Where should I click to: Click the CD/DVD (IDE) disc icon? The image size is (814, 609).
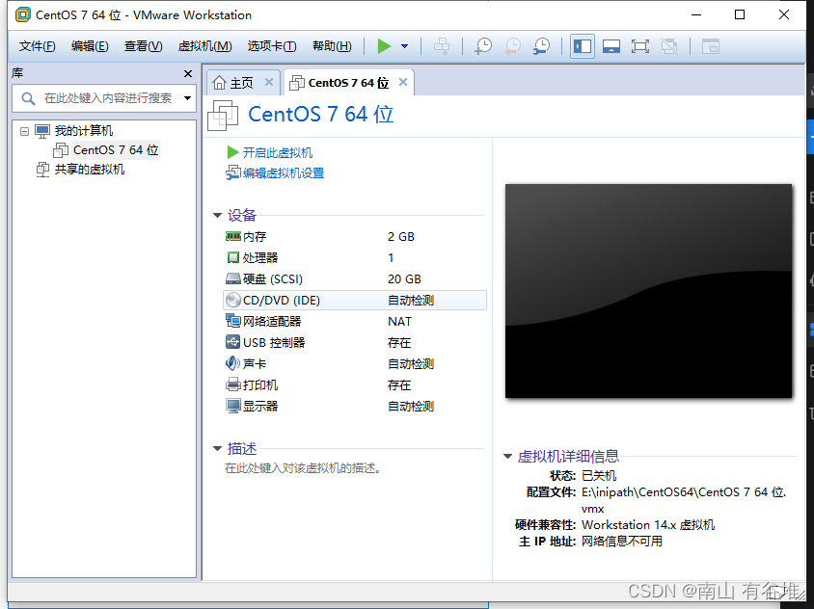point(233,300)
